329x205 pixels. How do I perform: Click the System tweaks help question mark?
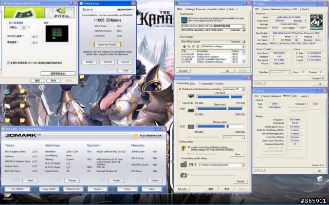click(x=244, y=77)
